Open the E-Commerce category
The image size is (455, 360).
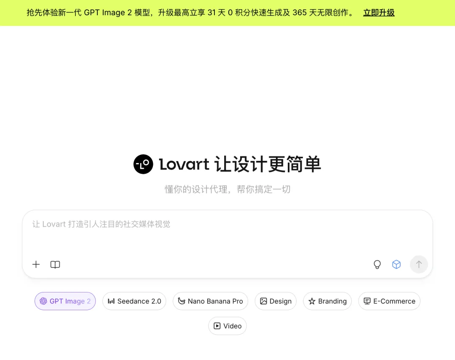[x=389, y=301]
